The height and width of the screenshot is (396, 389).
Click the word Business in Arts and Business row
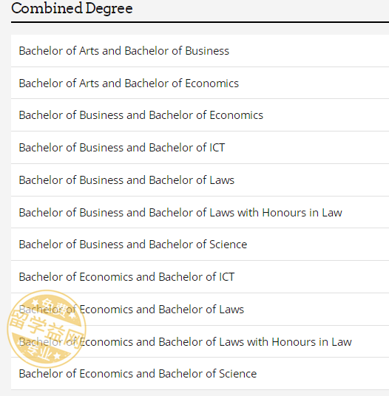pyautogui.click(x=207, y=51)
